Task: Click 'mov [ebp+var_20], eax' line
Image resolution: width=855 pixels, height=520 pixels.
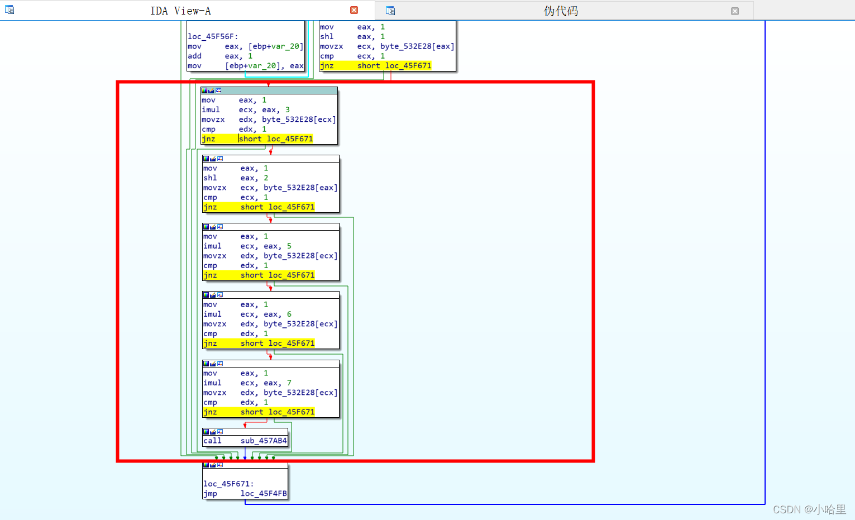Action: tap(246, 66)
